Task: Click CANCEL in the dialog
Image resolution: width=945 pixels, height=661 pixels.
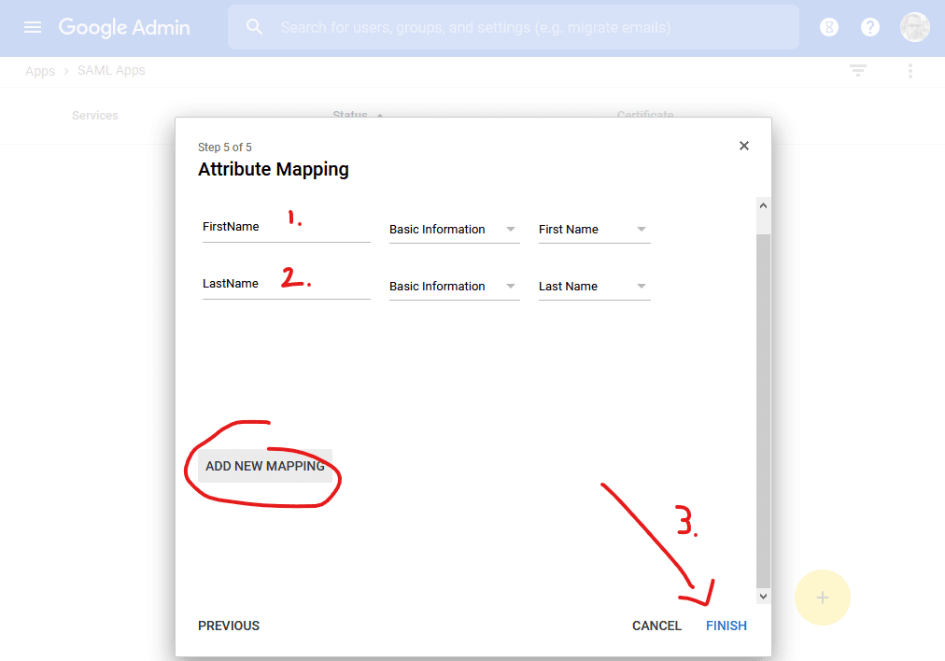Action: pyautogui.click(x=656, y=626)
